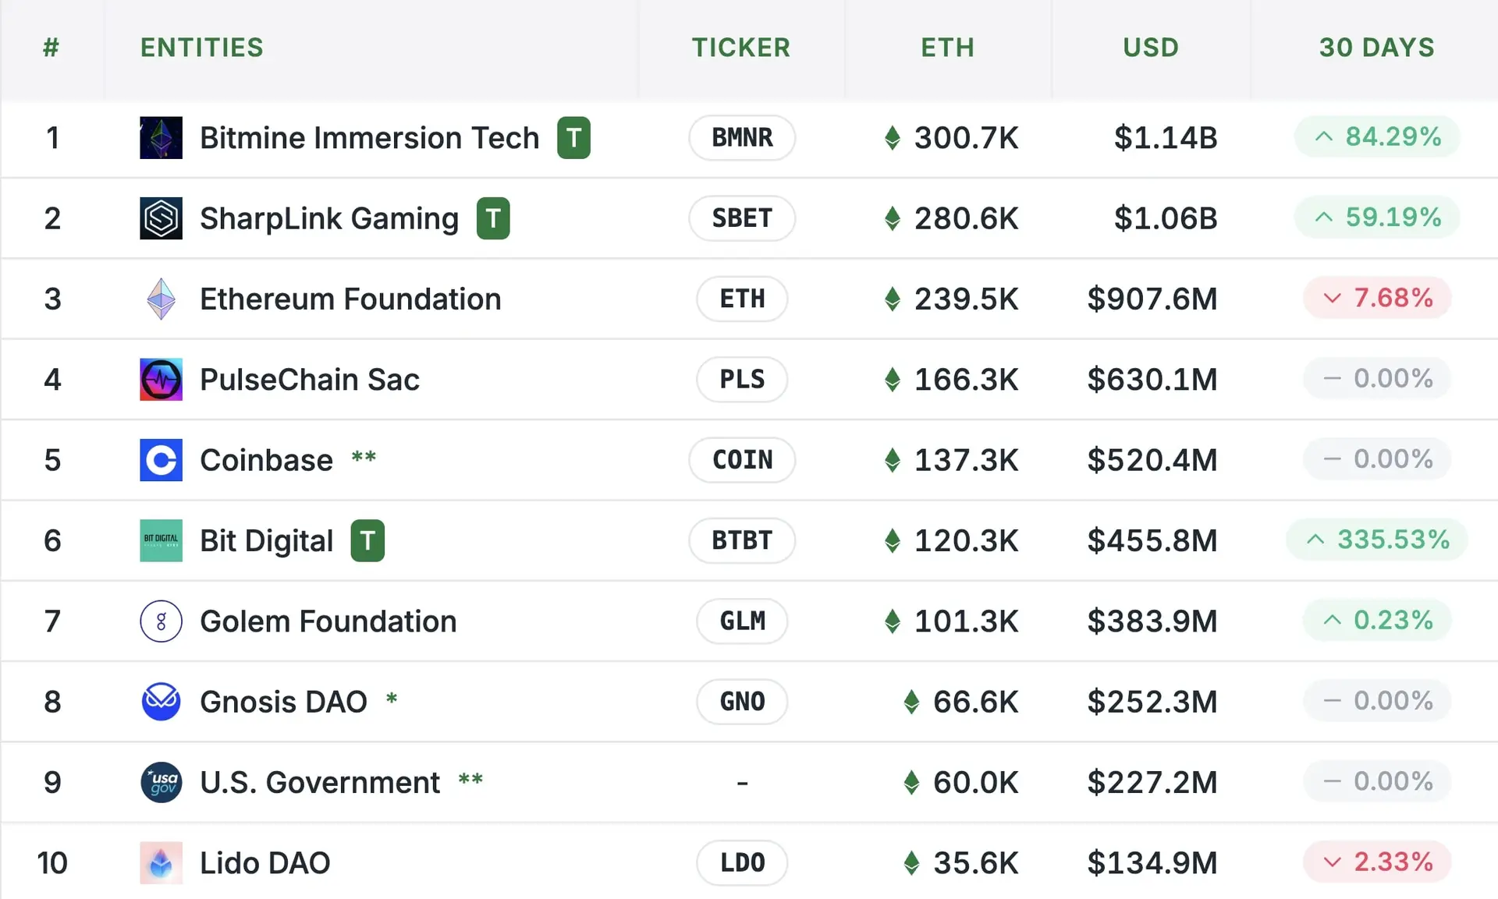Sort the table by the ETH column
This screenshot has height=899, width=1498.
947,47
